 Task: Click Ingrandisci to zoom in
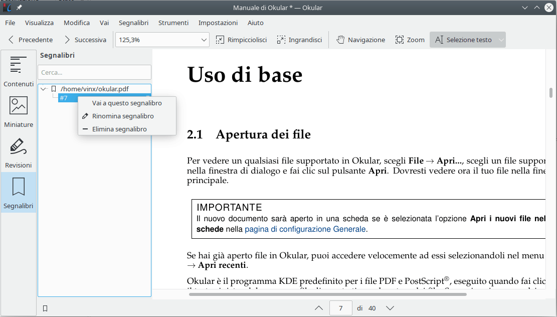pos(299,40)
